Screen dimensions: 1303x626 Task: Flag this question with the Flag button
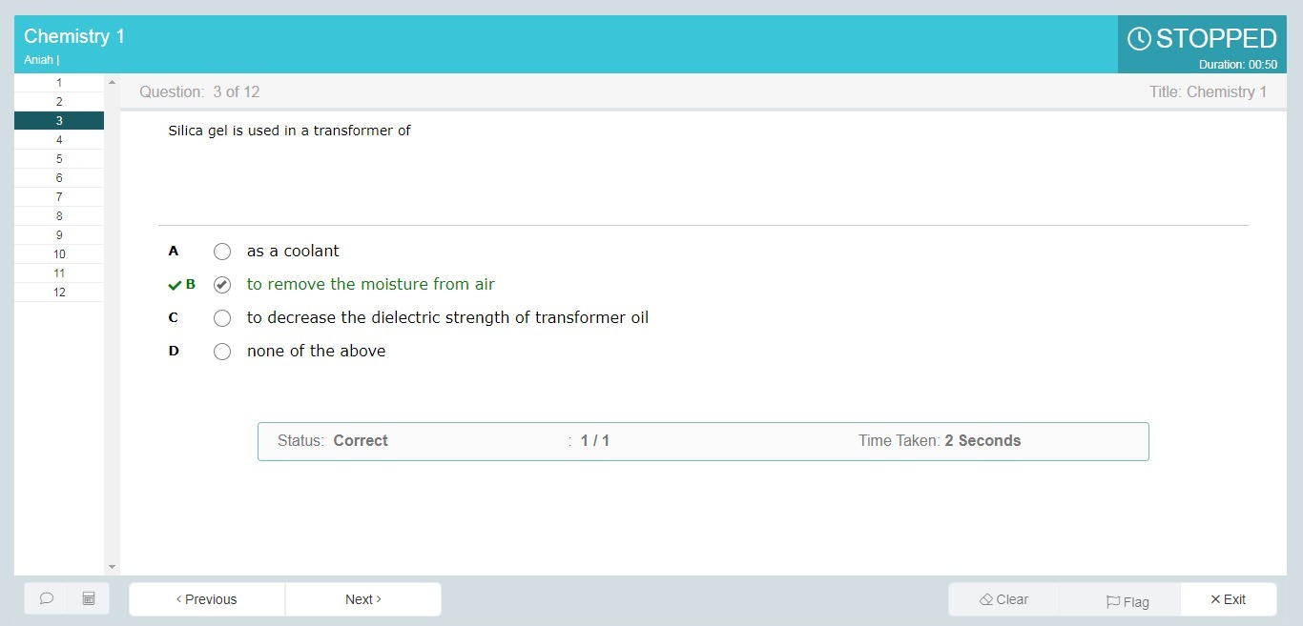[x=1127, y=600]
